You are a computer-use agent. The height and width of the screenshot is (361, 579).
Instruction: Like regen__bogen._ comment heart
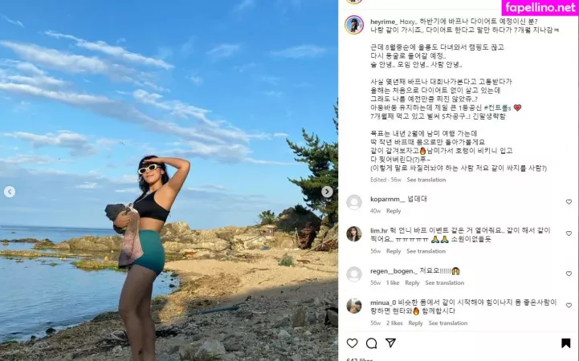tap(569, 274)
